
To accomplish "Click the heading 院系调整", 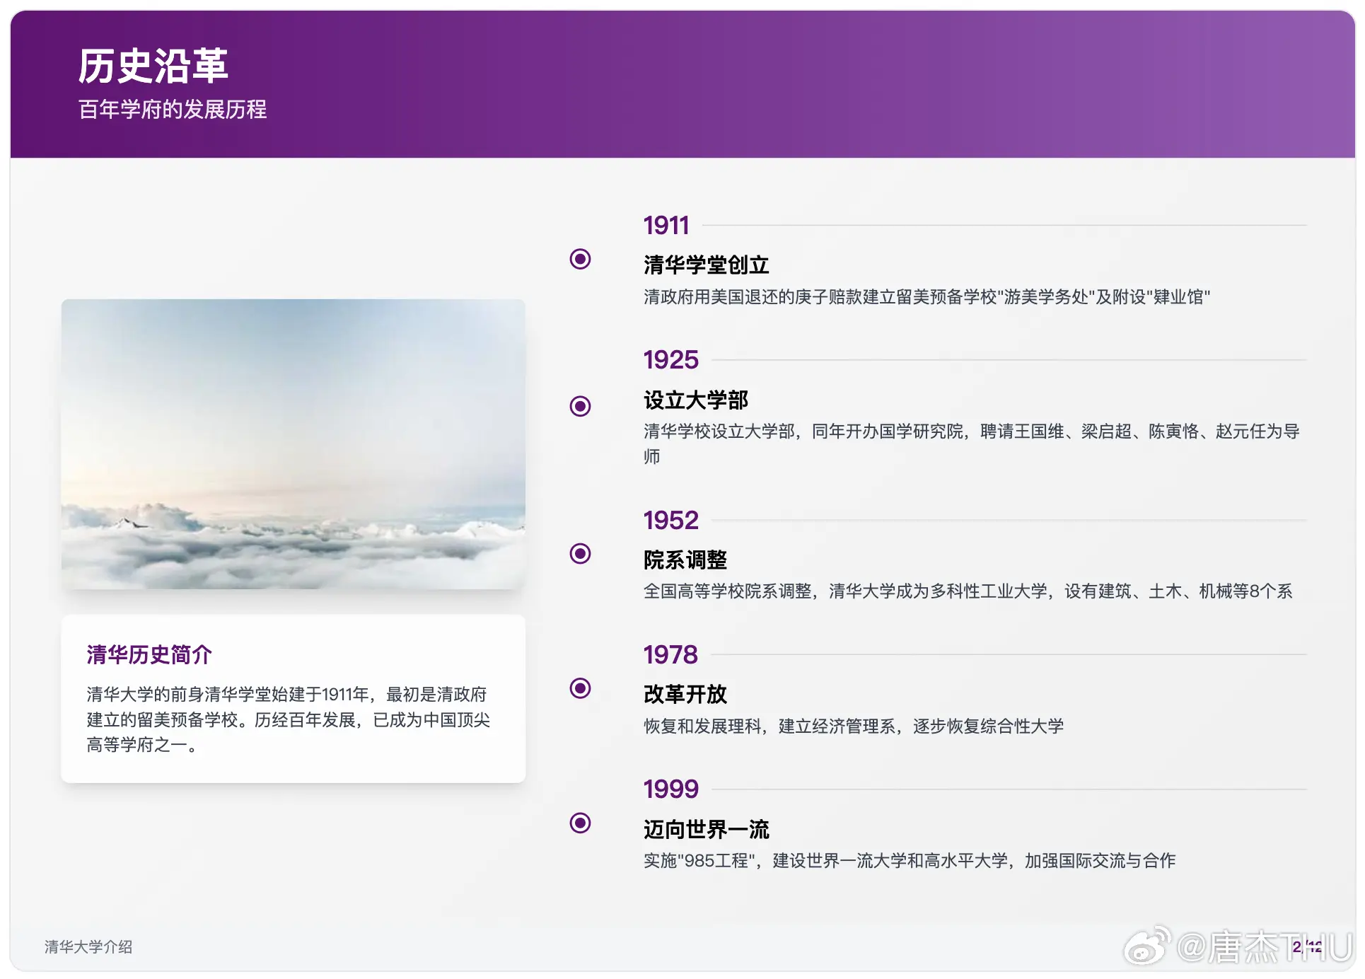I will point(685,560).
